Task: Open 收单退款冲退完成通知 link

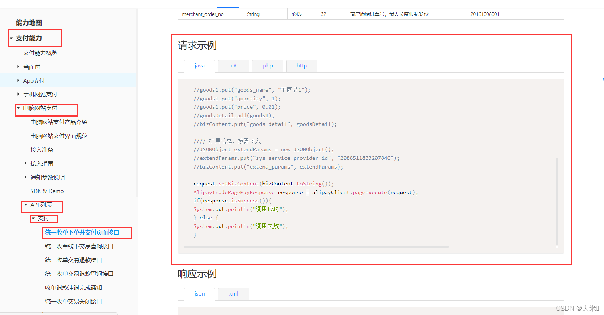Action: click(73, 288)
